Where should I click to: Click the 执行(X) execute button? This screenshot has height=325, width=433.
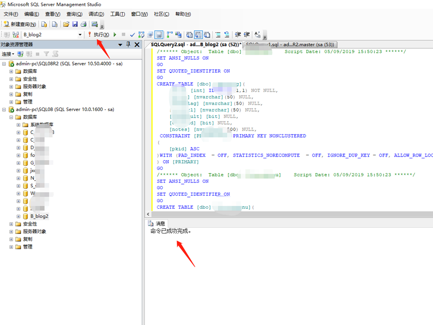(99, 35)
